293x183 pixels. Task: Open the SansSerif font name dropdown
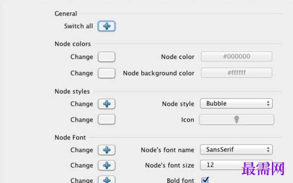click(x=237, y=150)
